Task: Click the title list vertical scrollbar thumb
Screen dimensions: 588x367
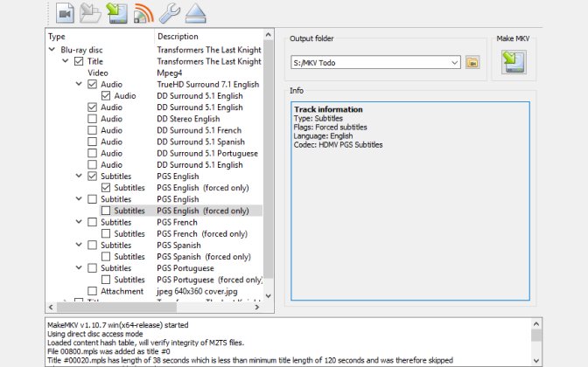Action: click(268, 159)
